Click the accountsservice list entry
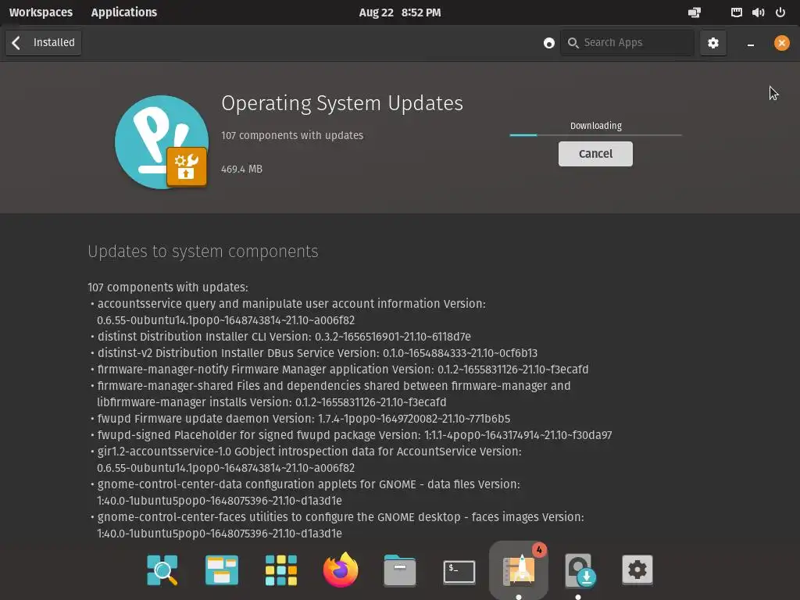The width and height of the screenshot is (800, 600). coord(289,312)
